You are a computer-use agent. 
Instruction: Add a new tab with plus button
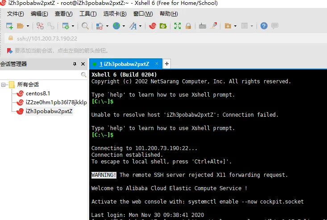[x=167, y=64]
